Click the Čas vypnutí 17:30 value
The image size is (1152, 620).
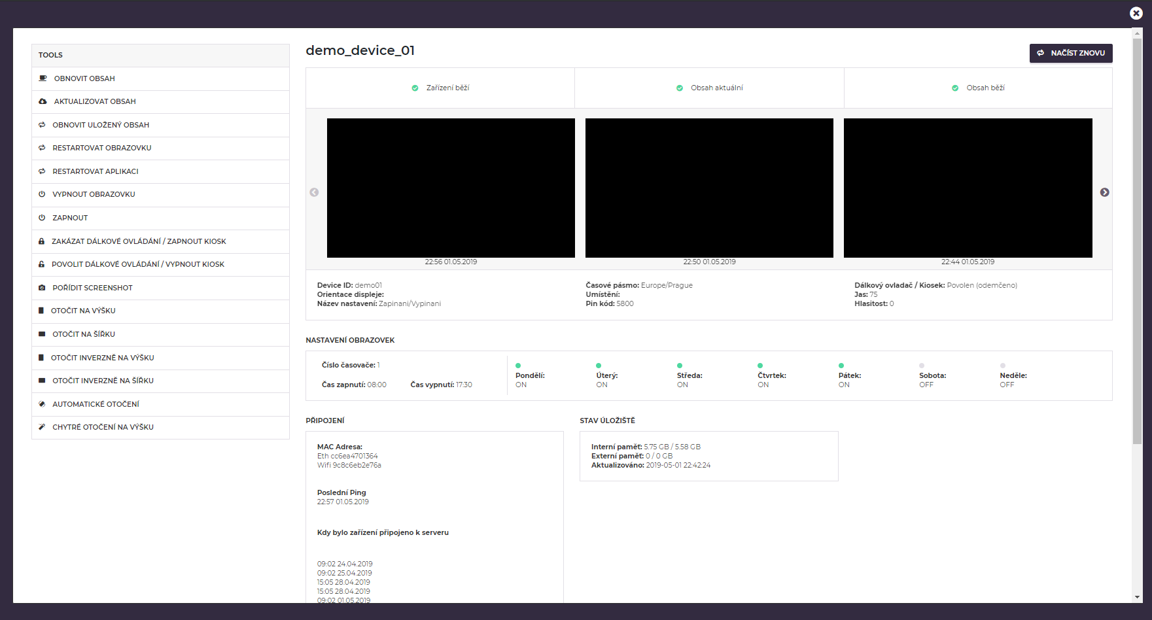tap(464, 385)
